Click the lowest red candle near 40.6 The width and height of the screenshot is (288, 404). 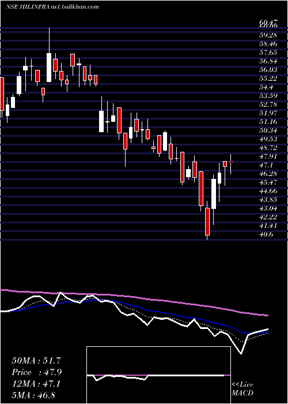(x=207, y=221)
